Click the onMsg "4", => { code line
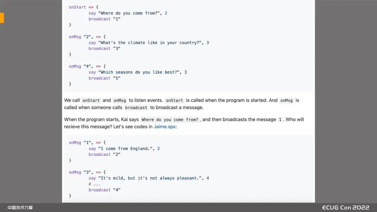Image resolution: width=377 pixels, height=212 pixels. [87, 66]
